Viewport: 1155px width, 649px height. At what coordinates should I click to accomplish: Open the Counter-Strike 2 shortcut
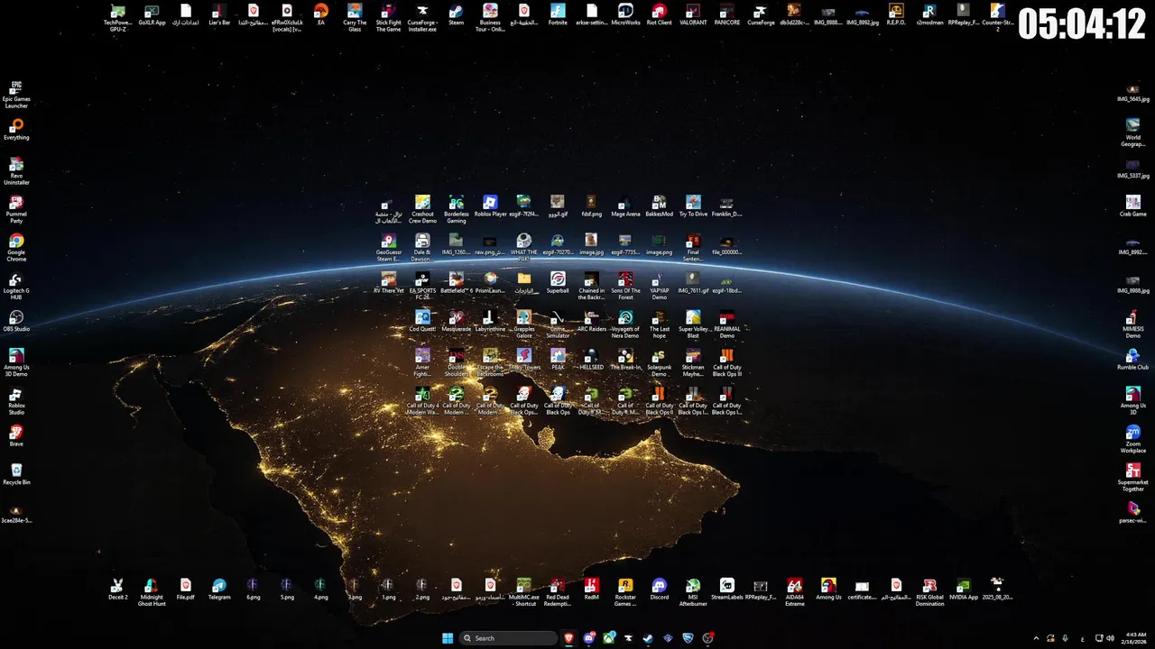click(997, 18)
